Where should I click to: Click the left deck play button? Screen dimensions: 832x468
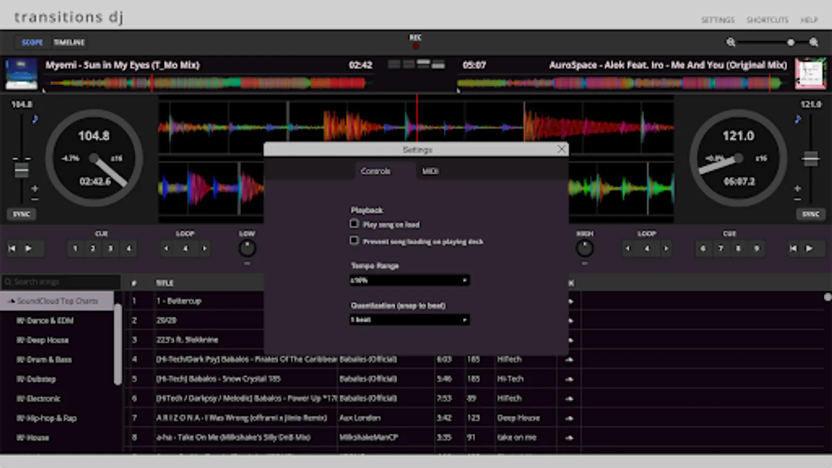click(x=29, y=249)
